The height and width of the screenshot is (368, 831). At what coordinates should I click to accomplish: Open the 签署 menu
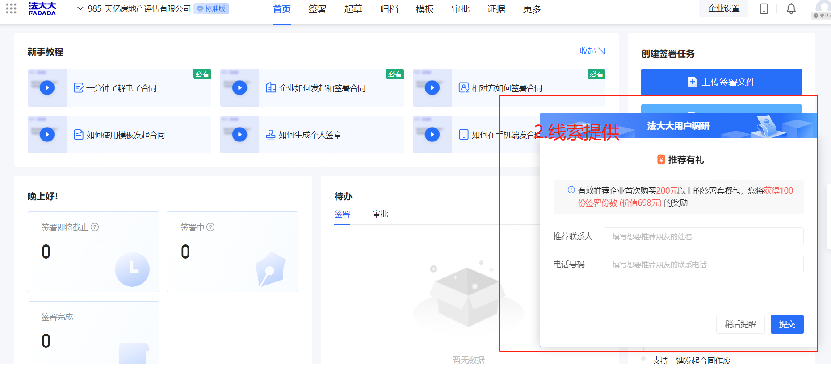coord(318,9)
